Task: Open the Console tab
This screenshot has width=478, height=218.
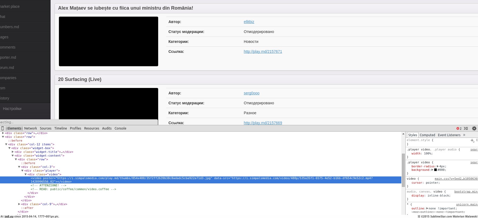Action: (120, 128)
